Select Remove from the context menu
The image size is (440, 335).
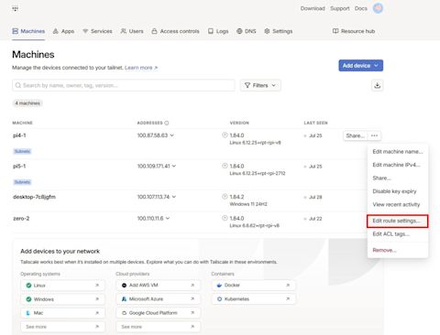pos(384,250)
